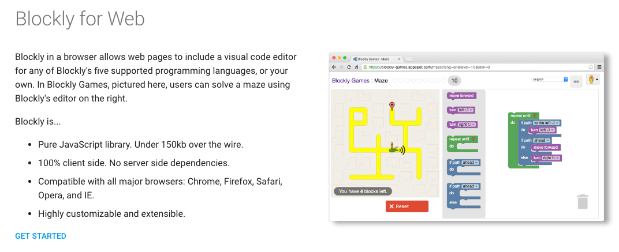This screenshot has width=619, height=252.
Task: Open the browser hamburger menu icon
Action: point(599,67)
